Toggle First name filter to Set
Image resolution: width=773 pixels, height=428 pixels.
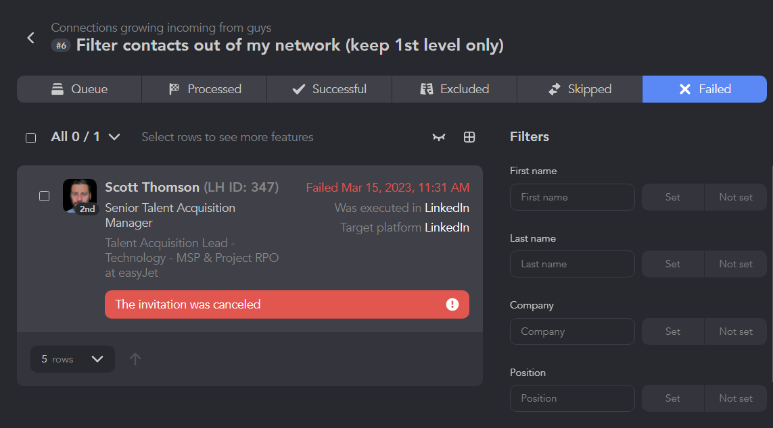[673, 197]
